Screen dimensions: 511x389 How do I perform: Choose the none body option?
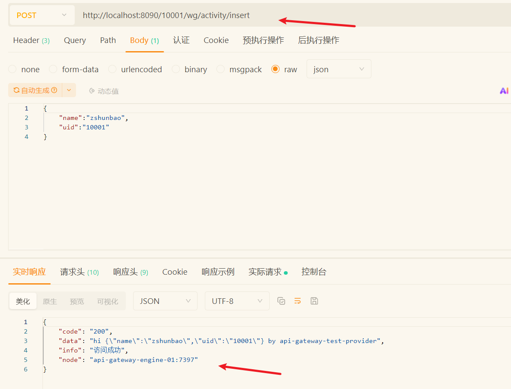[12, 69]
